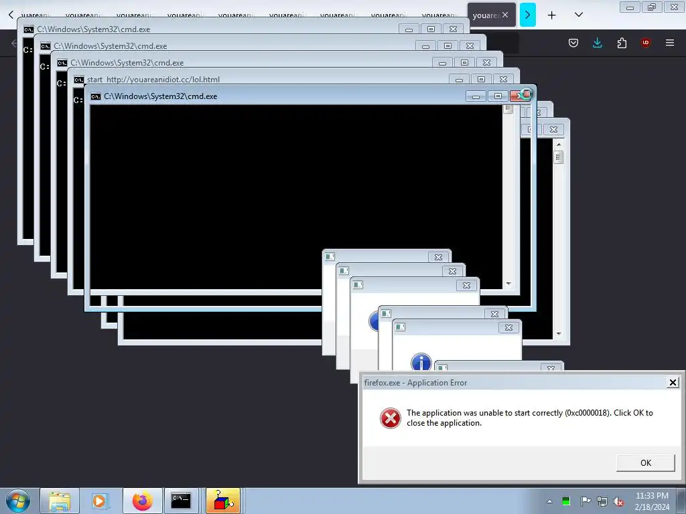Image resolution: width=686 pixels, height=514 pixels.
Task: Click the colored cube app taskbar icon
Action: coord(223,501)
